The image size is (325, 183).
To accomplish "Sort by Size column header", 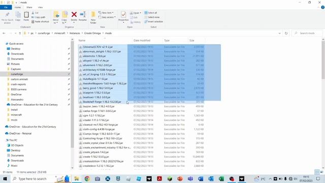I will tap(192, 41).
